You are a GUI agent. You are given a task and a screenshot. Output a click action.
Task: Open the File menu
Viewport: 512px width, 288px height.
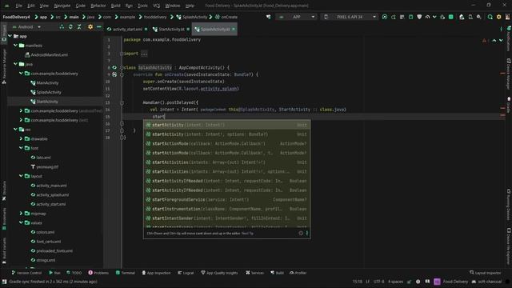click(19, 6)
